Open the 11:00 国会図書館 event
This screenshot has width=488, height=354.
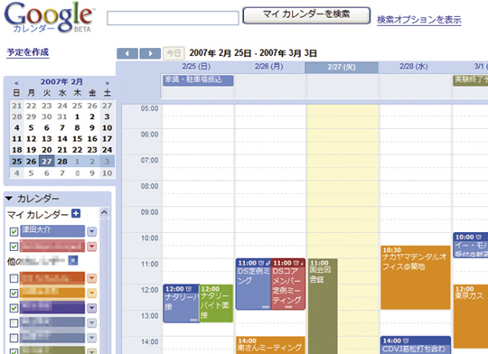coord(323,306)
